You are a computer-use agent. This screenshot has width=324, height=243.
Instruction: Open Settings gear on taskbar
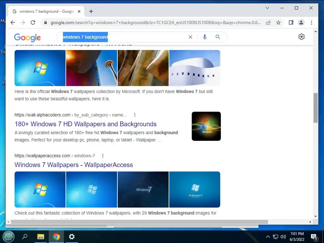(72, 237)
